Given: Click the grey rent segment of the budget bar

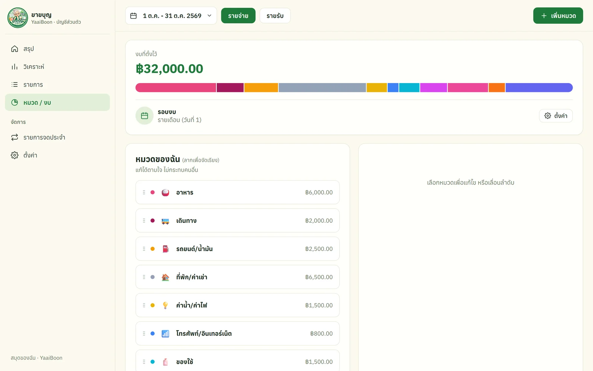Looking at the screenshot, I should click(x=322, y=88).
